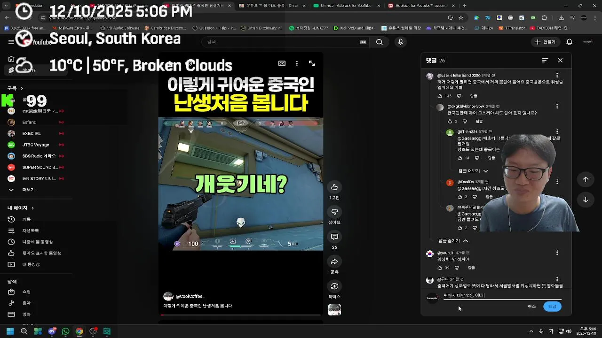Open the YouTube account avatar menu
Viewport: 602px width, 338px height.
click(x=587, y=42)
